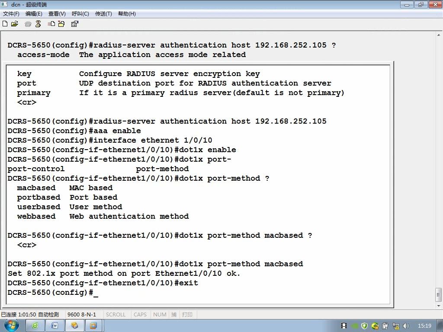Open the 传送(T) menu

click(103, 14)
